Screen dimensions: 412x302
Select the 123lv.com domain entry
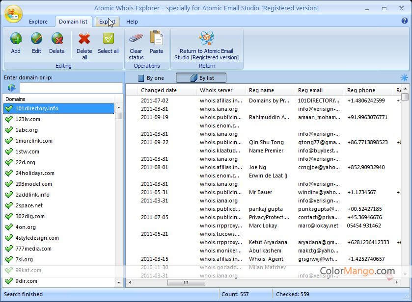tap(28, 119)
